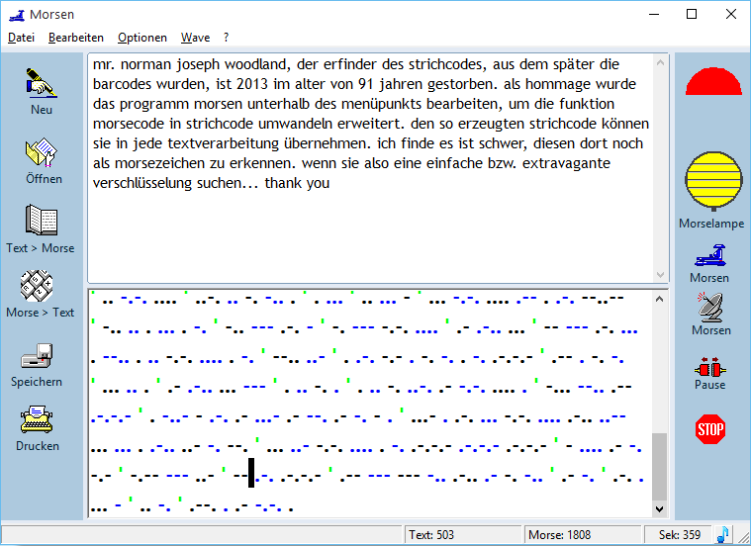Open a file with the Öffnen icon
Viewport: 751px width, 546px height.
42,152
